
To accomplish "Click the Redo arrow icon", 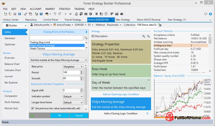I will coord(60,14).
